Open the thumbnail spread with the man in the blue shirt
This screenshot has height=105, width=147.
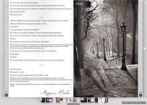pyautogui.click(x=77, y=100)
